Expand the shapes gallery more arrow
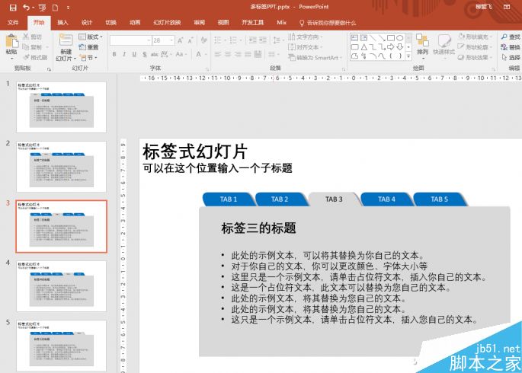The width and height of the screenshot is (522, 373). click(x=408, y=56)
